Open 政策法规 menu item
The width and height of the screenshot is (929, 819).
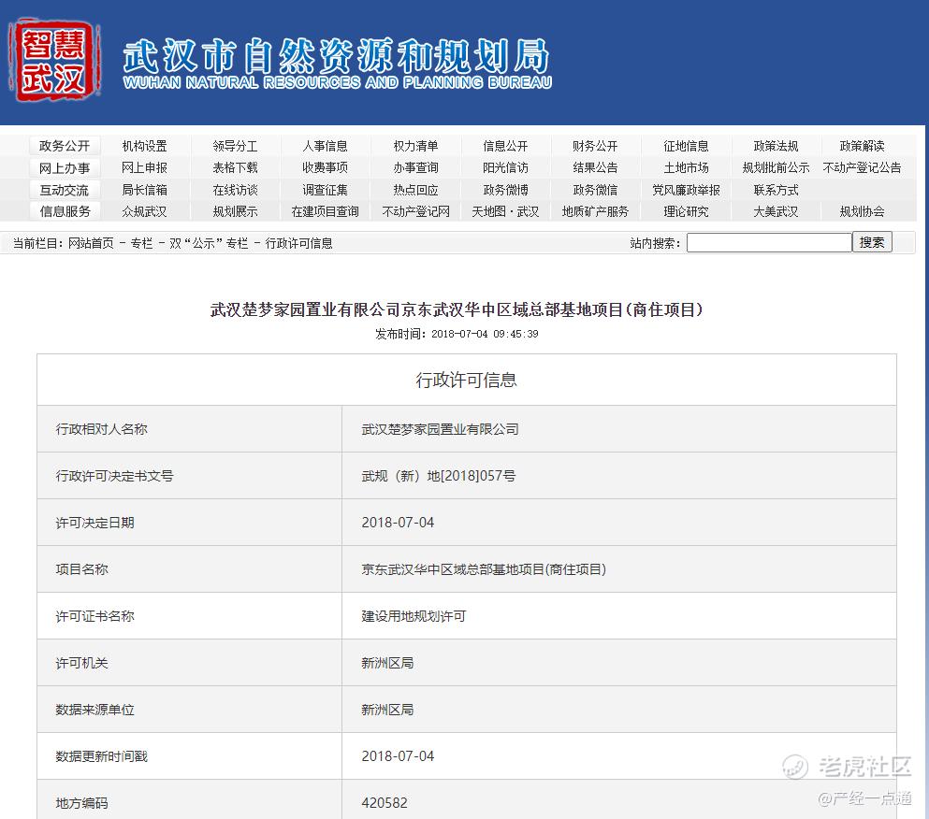(x=777, y=146)
